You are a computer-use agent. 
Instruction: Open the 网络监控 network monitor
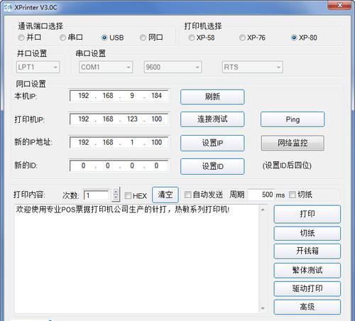293,143
